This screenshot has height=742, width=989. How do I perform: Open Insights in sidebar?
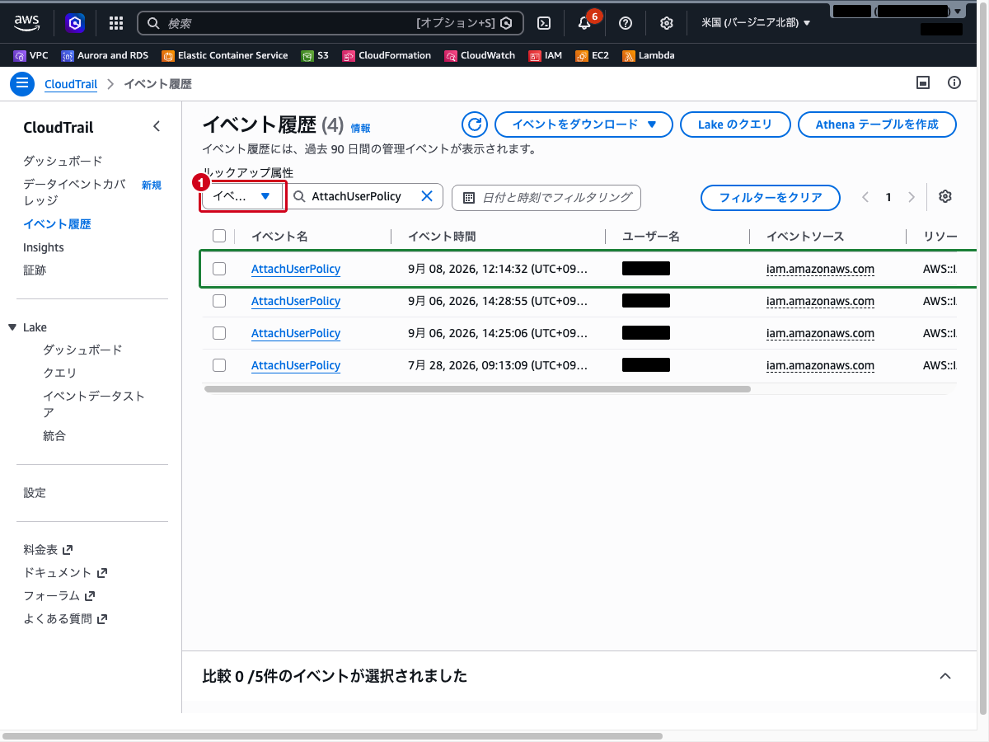pos(44,247)
